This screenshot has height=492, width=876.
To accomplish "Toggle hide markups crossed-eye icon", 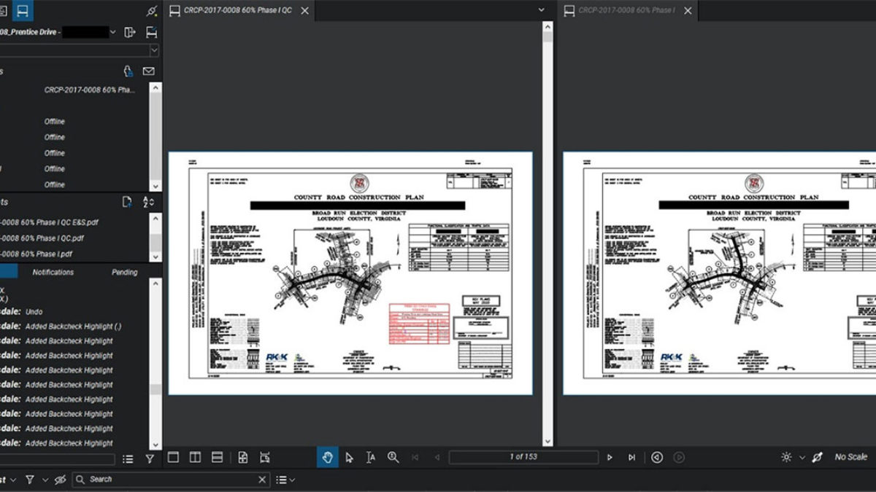I will tap(60, 479).
